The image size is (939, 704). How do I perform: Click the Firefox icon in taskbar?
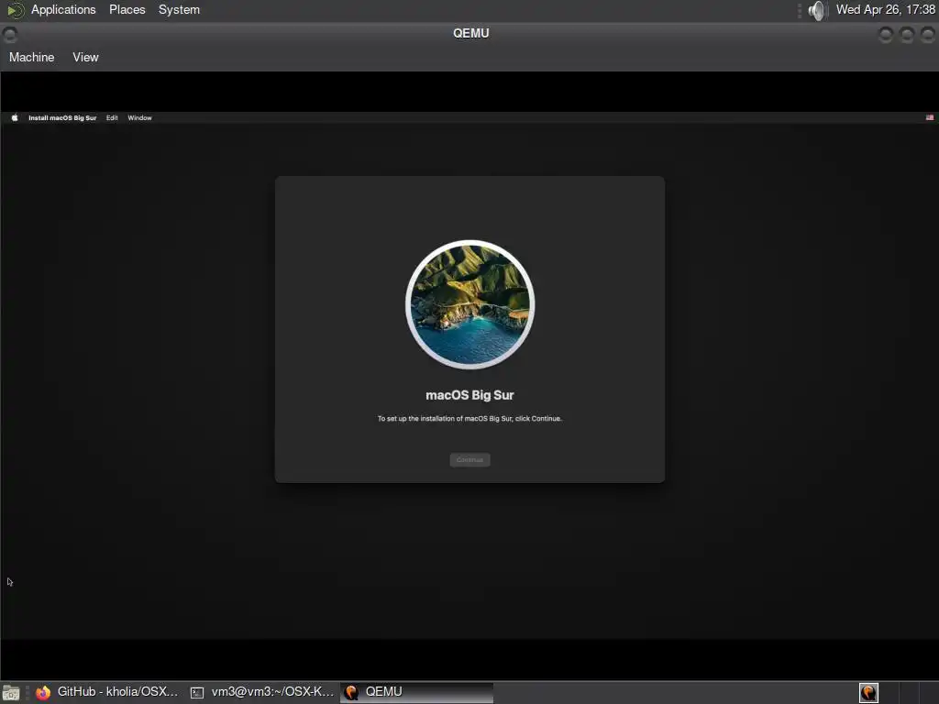(43, 693)
